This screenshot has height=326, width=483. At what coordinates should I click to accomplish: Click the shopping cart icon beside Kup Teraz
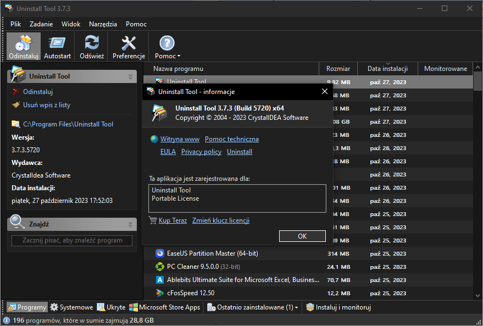point(153,220)
